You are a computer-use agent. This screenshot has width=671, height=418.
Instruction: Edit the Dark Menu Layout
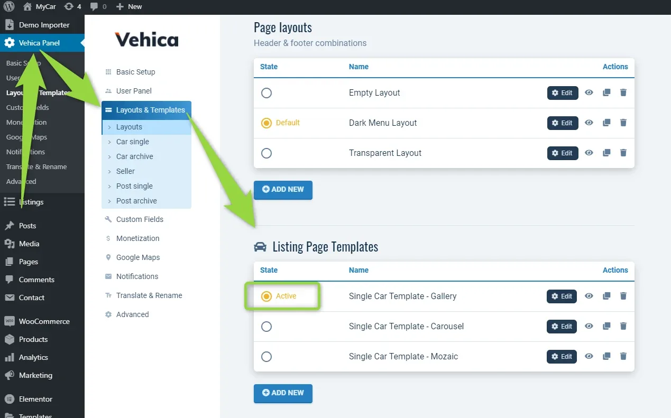coord(563,123)
